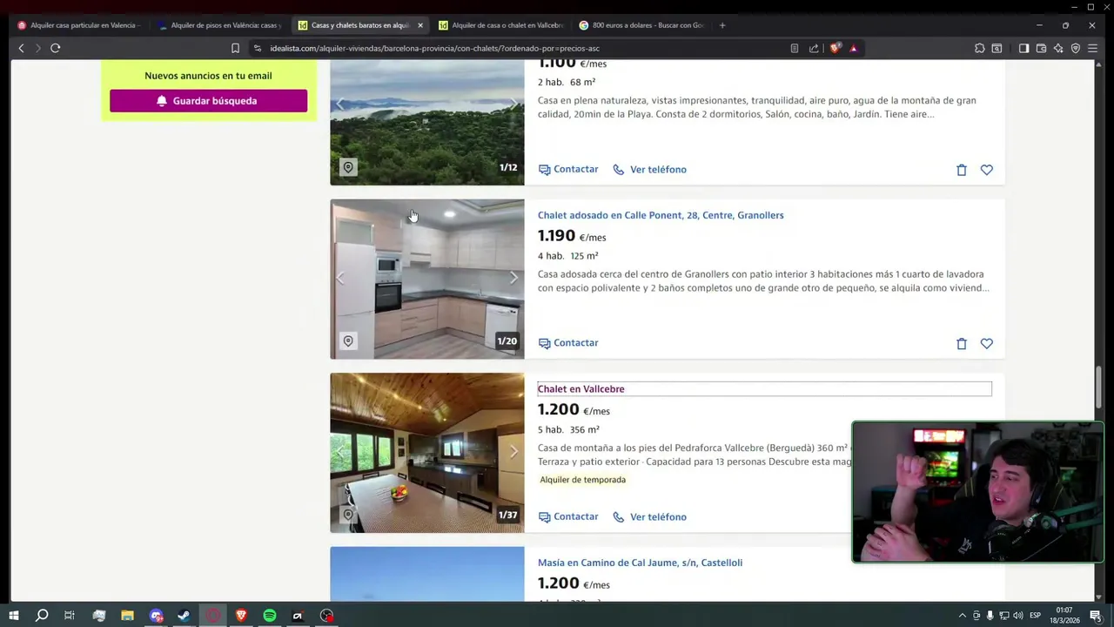Image resolution: width=1114 pixels, height=627 pixels.
Task: Open Steam from the taskbar
Action: point(184,616)
